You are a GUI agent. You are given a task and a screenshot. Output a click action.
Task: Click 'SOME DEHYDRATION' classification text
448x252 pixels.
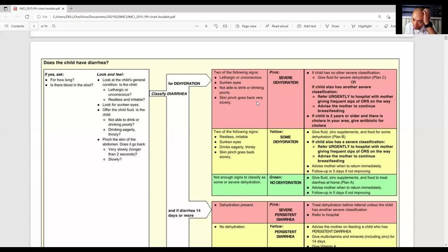[x=286, y=139]
